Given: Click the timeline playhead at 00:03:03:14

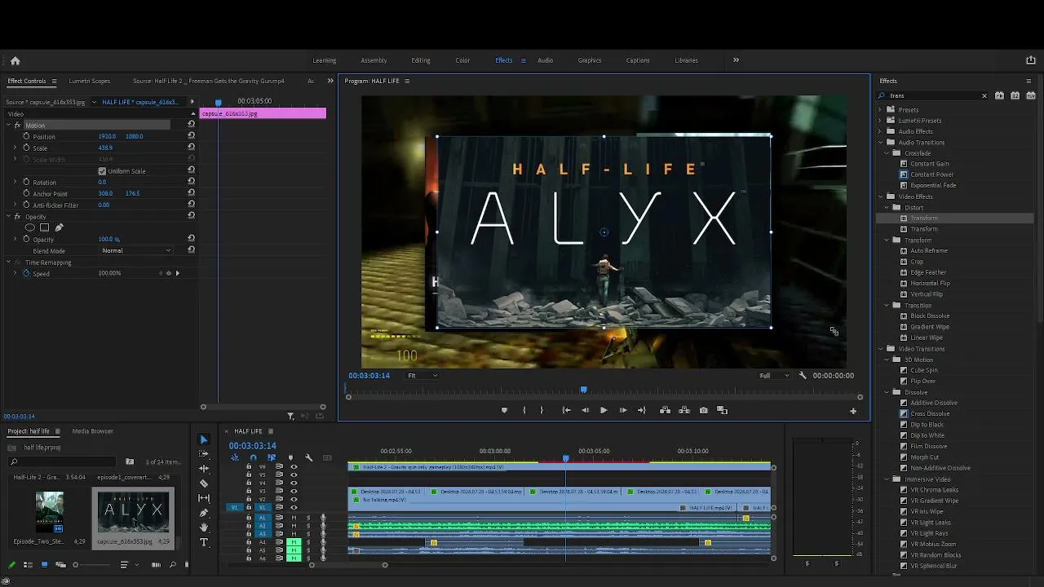Looking at the screenshot, I should click(565, 459).
